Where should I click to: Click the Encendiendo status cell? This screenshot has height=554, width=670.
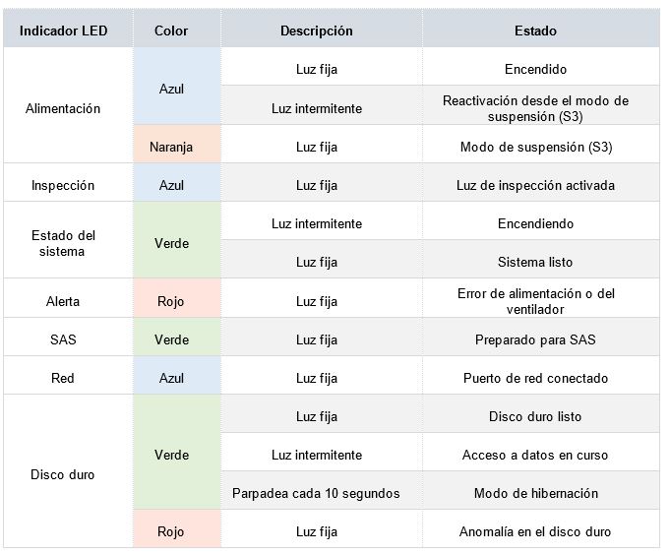click(535, 223)
